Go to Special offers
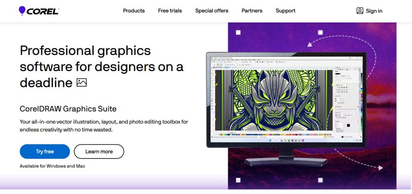The height and width of the screenshot is (194, 412). tap(212, 11)
